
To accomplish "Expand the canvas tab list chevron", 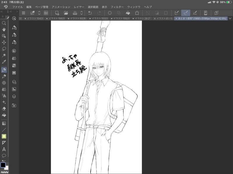I will click(230, 19).
